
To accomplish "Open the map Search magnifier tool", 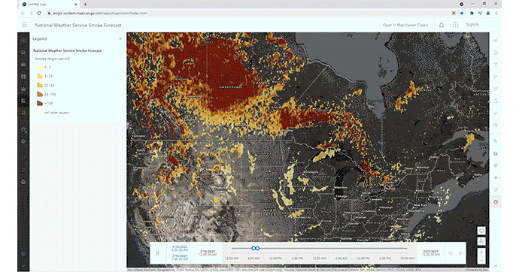I will click(496, 141).
